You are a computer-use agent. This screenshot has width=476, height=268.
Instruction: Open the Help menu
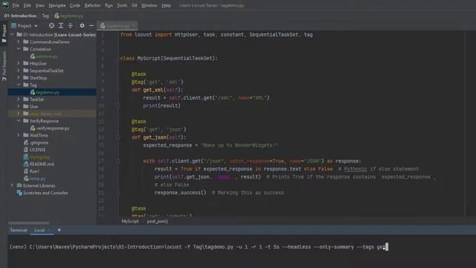tap(166, 5)
